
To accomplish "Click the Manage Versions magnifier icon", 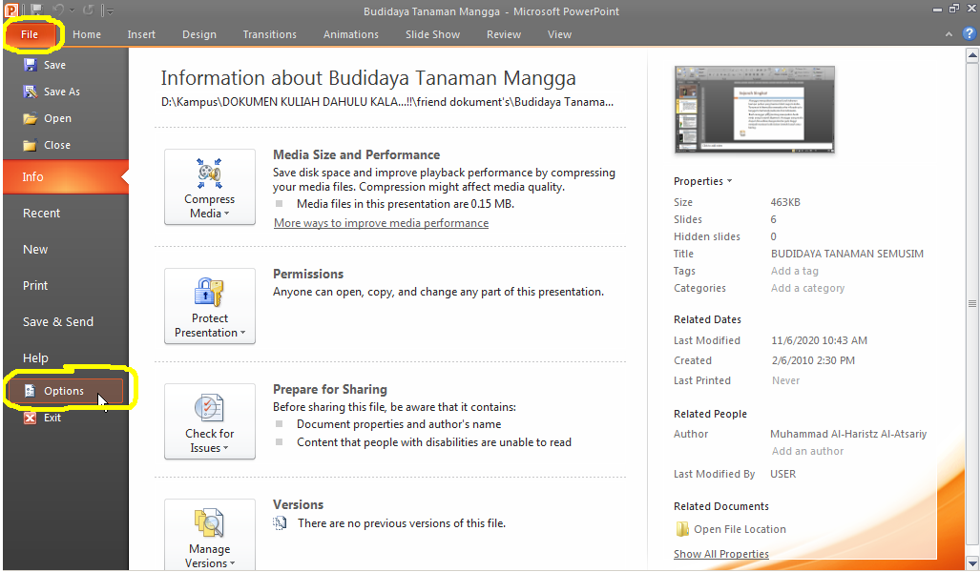I will pos(209,523).
